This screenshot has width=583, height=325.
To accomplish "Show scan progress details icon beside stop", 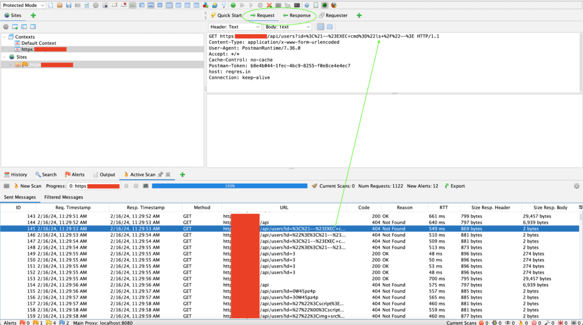I will tap(146, 186).
